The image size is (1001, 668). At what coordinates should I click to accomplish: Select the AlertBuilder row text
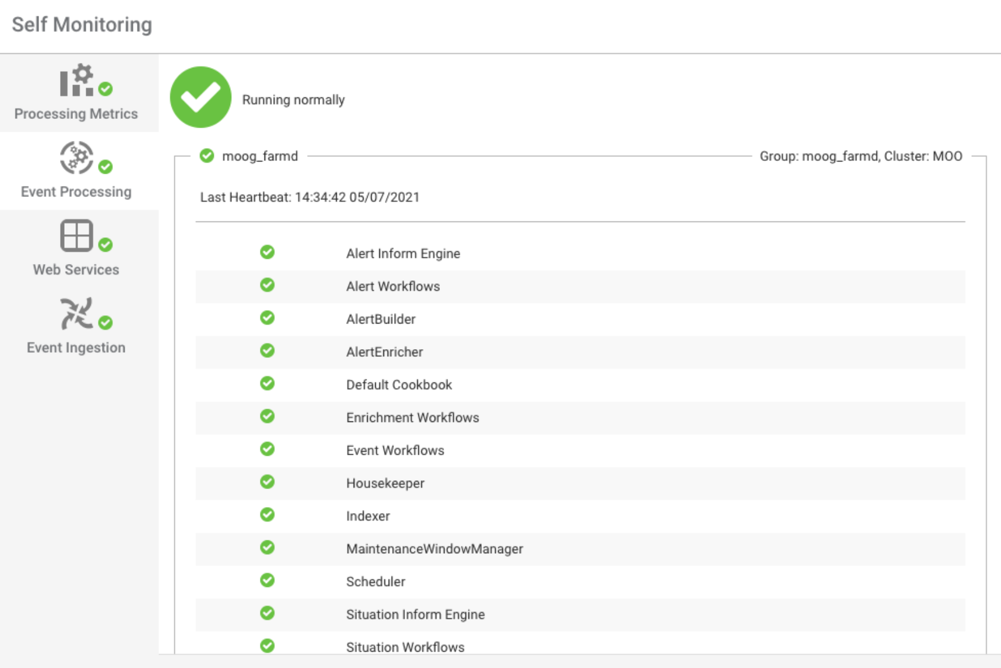click(x=381, y=319)
